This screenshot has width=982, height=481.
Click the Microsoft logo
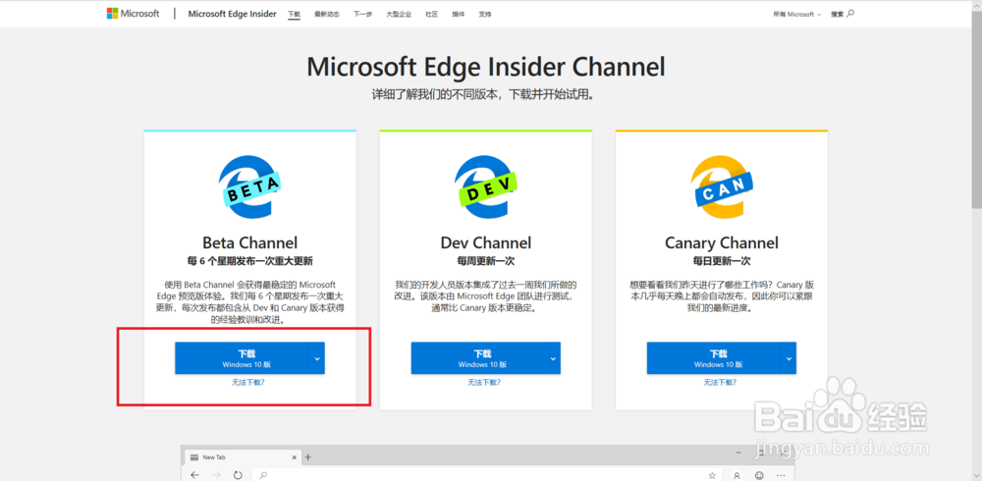tap(133, 14)
